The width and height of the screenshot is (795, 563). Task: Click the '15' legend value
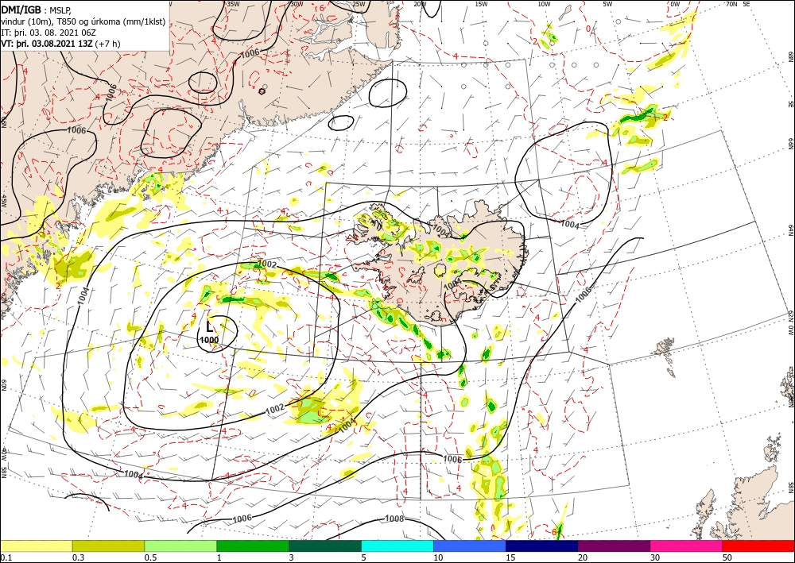510,557
